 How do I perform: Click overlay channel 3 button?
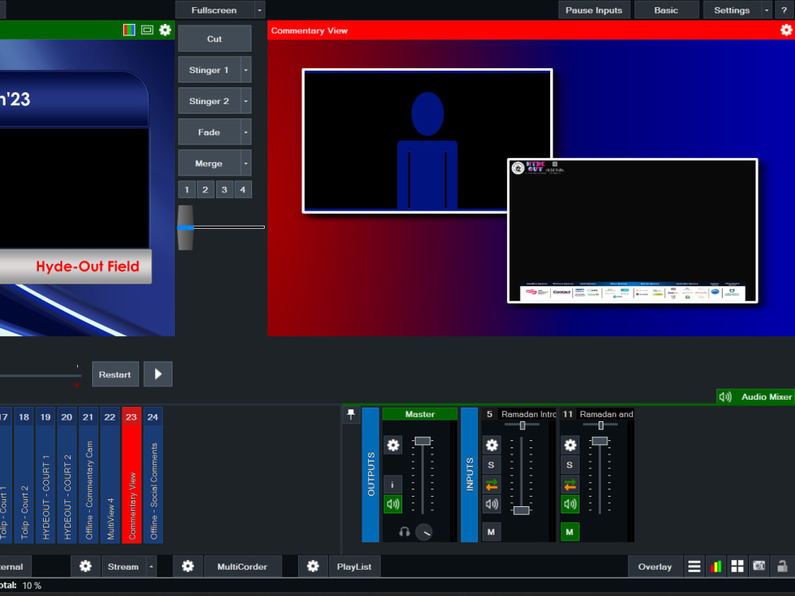[x=224, y=190]
